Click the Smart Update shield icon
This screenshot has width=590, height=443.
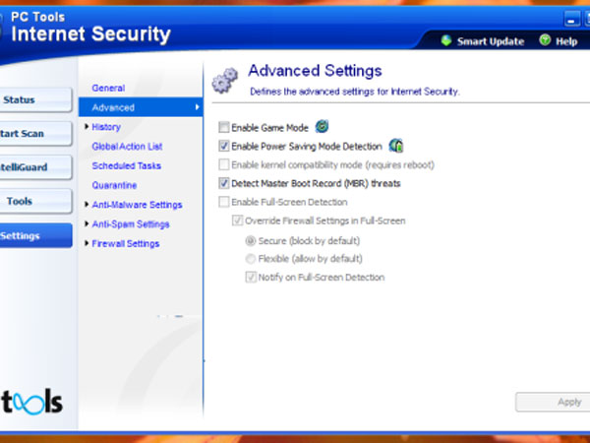446,40
